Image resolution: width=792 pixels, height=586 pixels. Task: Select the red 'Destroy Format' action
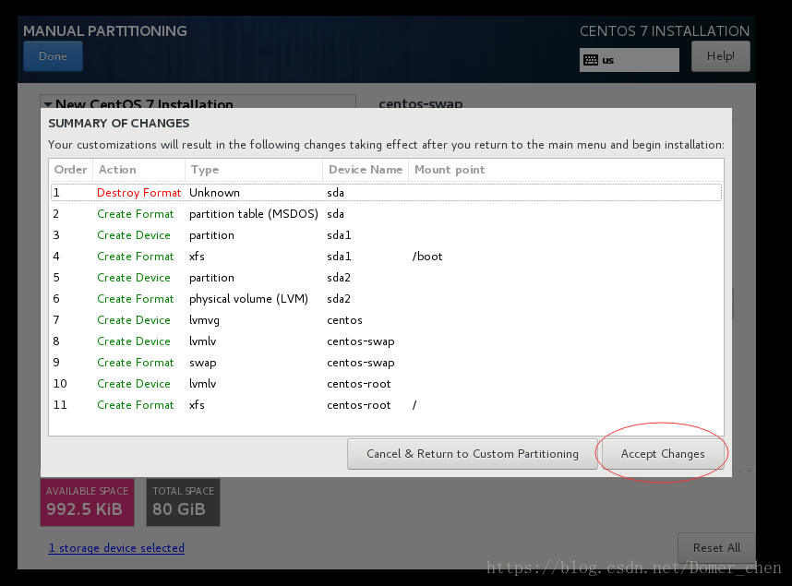(x=138, y=193)
